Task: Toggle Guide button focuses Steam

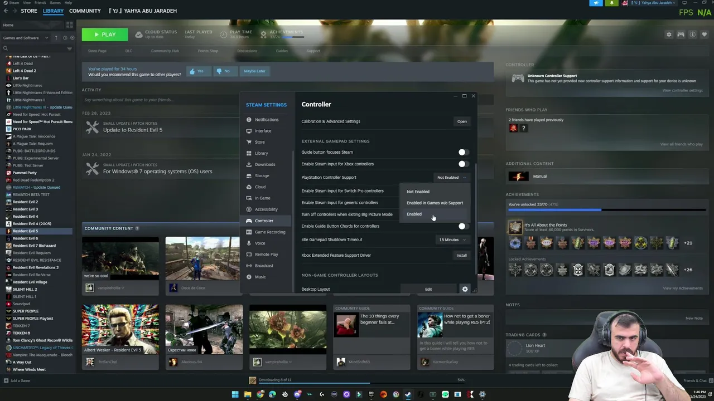Action: tap(464, 152)
